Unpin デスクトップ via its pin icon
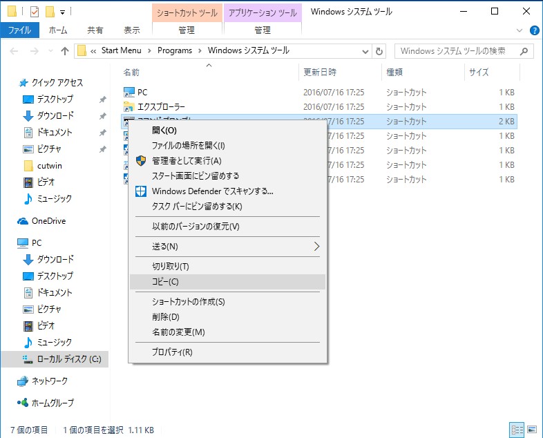The width and height of the screenshot is (543, 438). click(102, 99)
